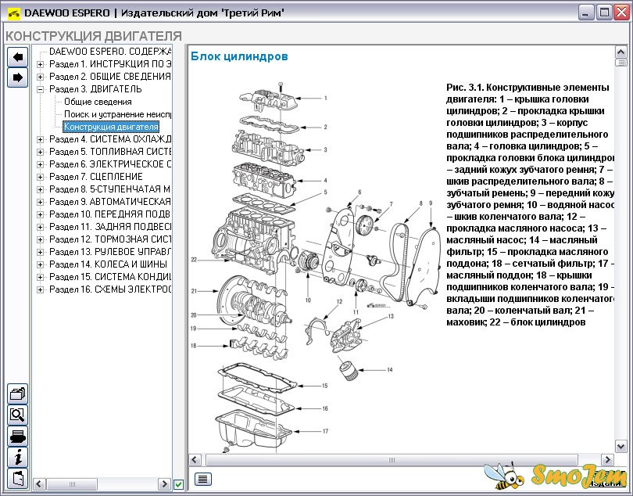Click content scrollbar up arrow

pos(620,52)
